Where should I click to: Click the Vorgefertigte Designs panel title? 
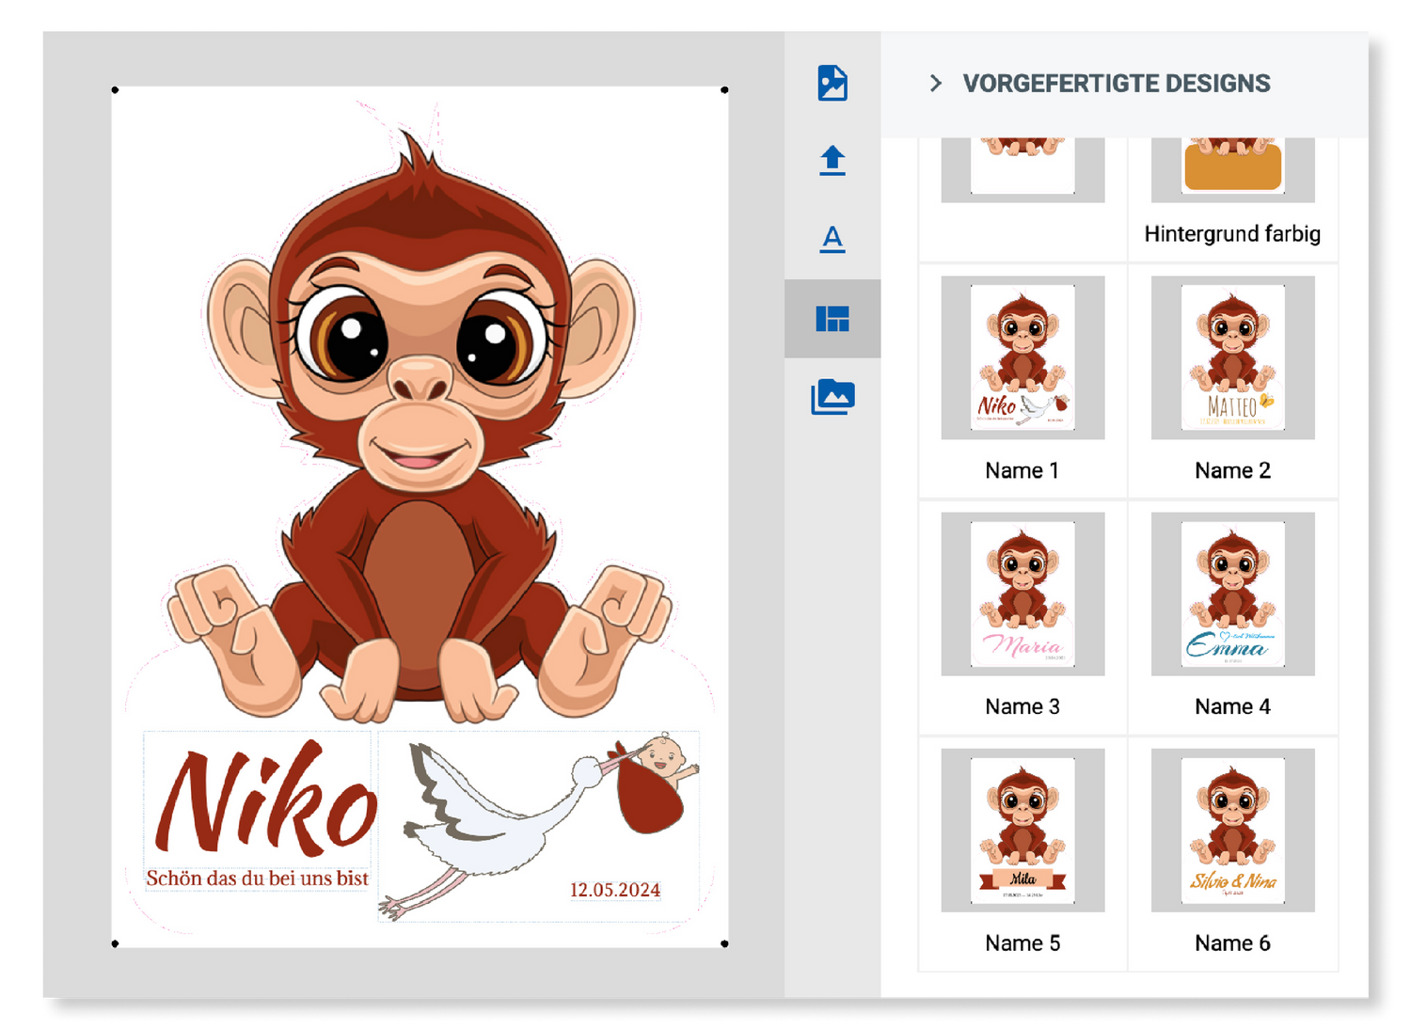pyautogui.click(x=1116, y=84)
